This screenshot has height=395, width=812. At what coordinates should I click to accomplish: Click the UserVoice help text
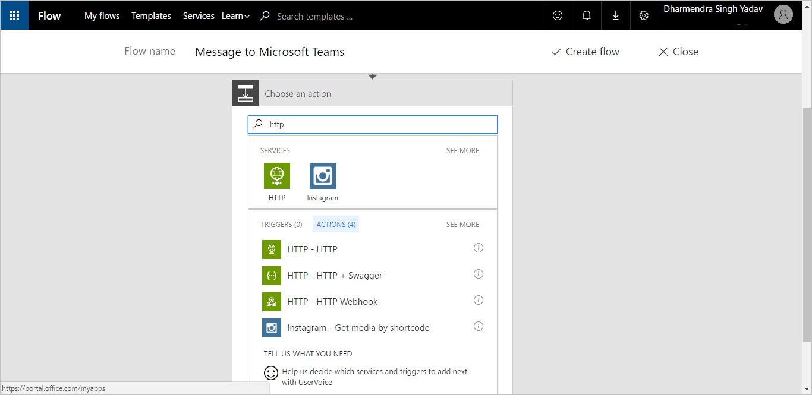click(x=374, y=377)
